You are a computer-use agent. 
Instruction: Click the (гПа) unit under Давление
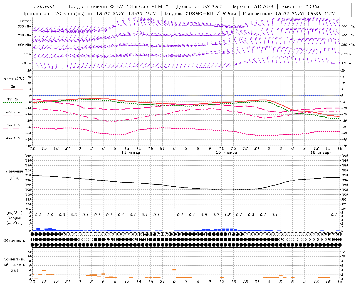[x=14, y=178]
